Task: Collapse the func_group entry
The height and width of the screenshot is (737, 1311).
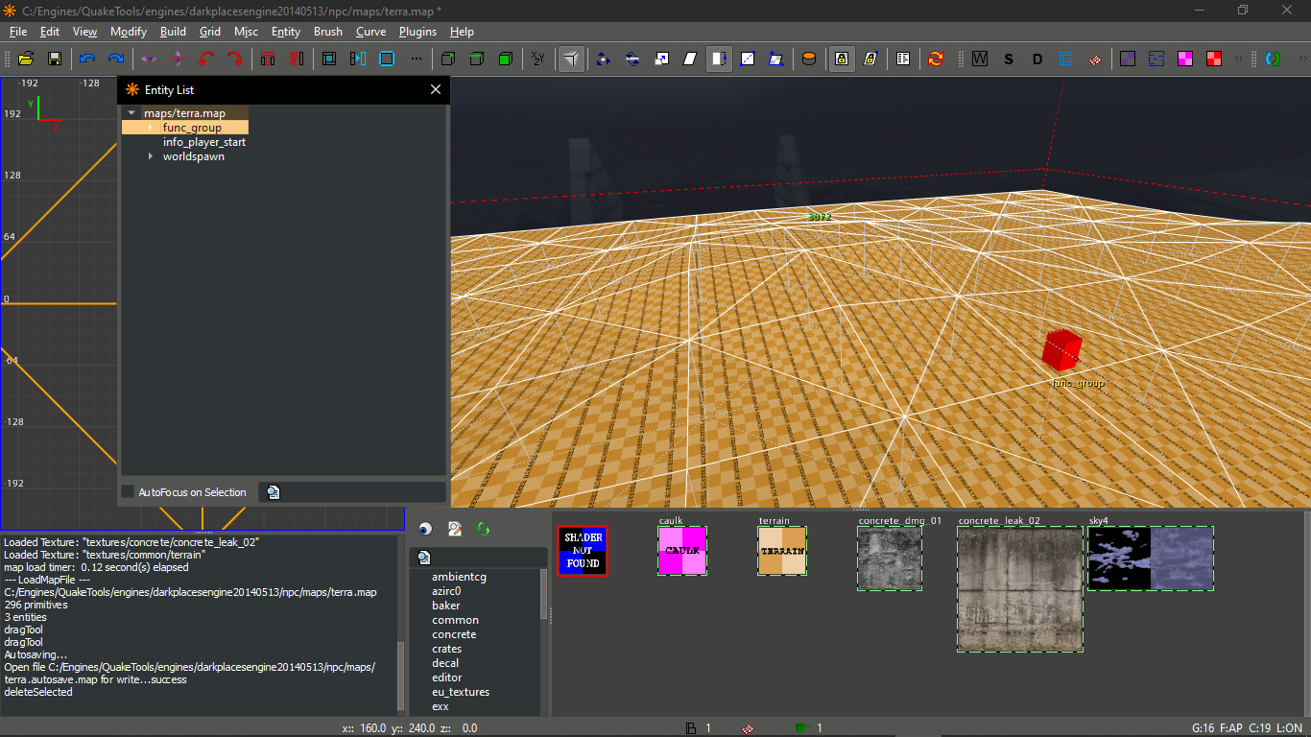Action: coord(151,127)
